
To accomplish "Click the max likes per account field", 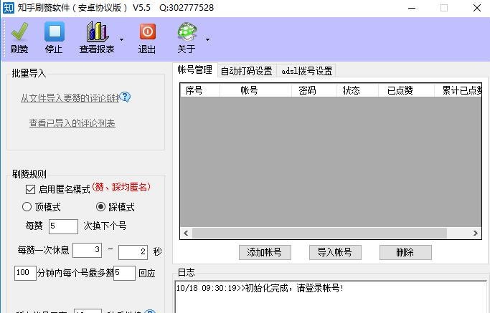I will click(124, 273).
